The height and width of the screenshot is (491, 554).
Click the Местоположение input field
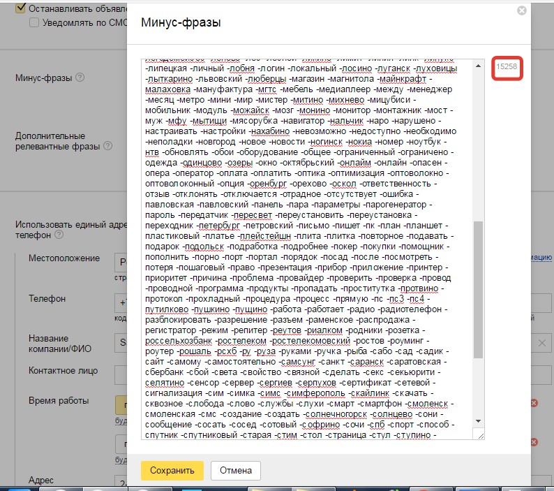(x=121, y=262)
